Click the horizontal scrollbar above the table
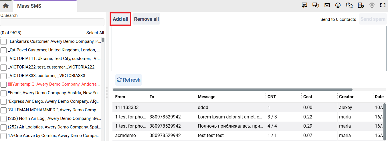 tap(232, 90)
